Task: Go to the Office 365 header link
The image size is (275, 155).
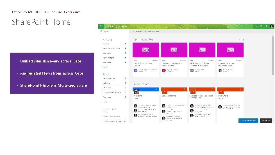Action: (x=110, y=26)
